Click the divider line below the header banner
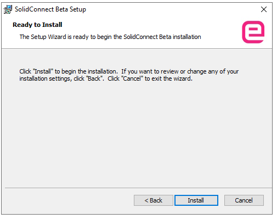This screenshot has width=277, height=219. pos(137,48)
